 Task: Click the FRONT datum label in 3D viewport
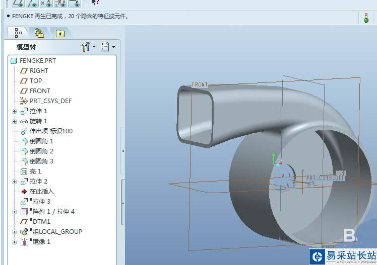[x=200, y=84]
